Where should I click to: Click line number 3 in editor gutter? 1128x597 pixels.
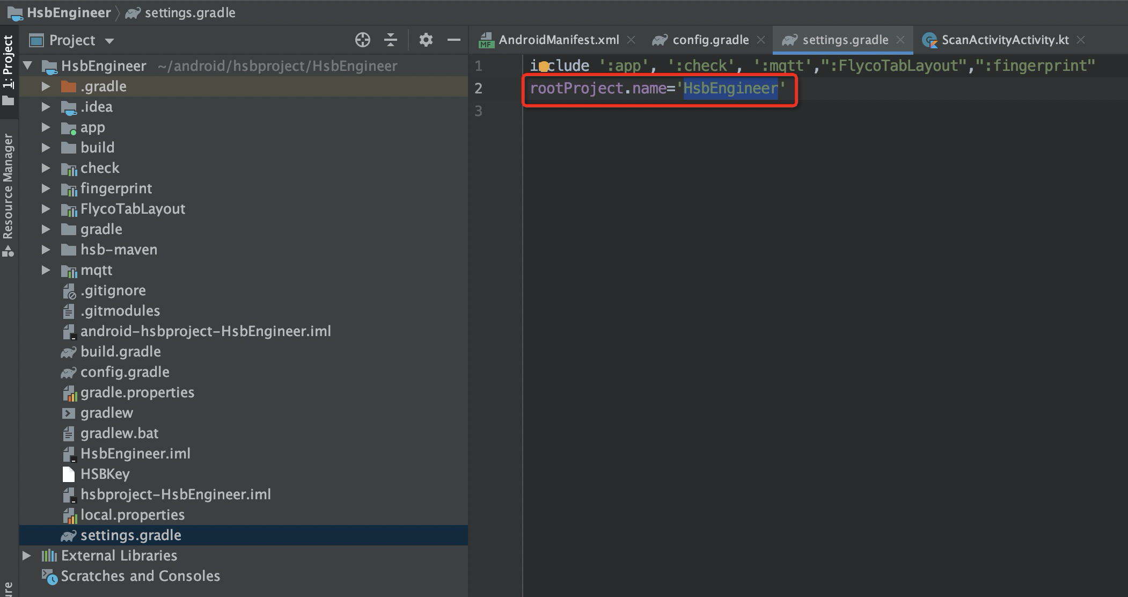(x=478, y=111)
